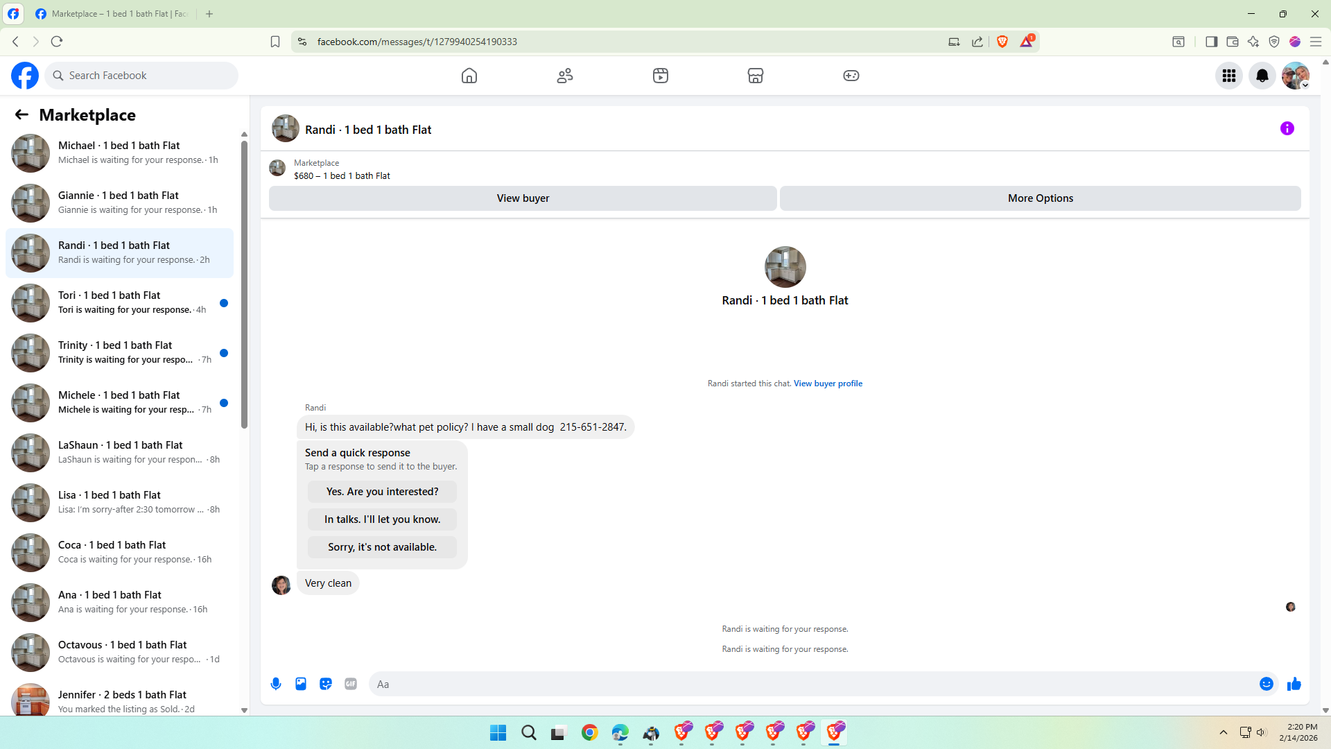Open the GIF picker
Viewport: 1331px width, 749px height.
click(351, 684)
